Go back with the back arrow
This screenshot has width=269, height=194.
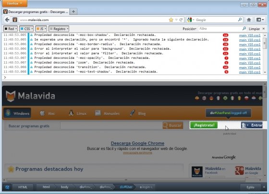[x=7, y=20]
